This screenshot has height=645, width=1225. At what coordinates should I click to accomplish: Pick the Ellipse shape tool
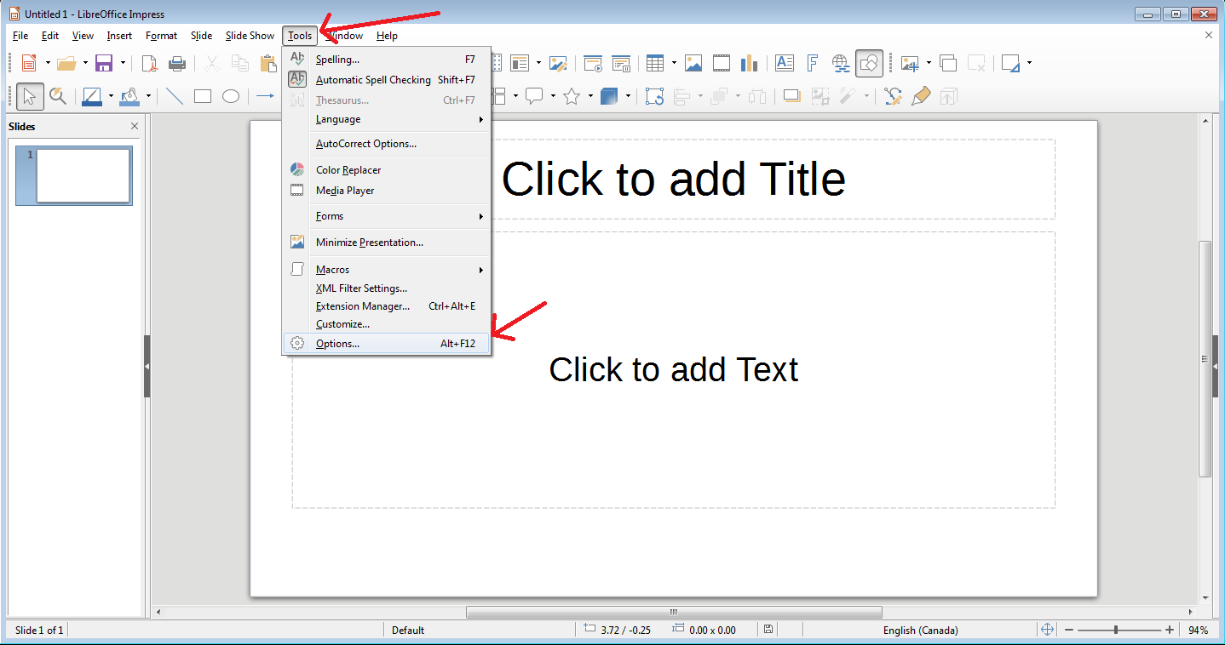(x=231, y=96)
